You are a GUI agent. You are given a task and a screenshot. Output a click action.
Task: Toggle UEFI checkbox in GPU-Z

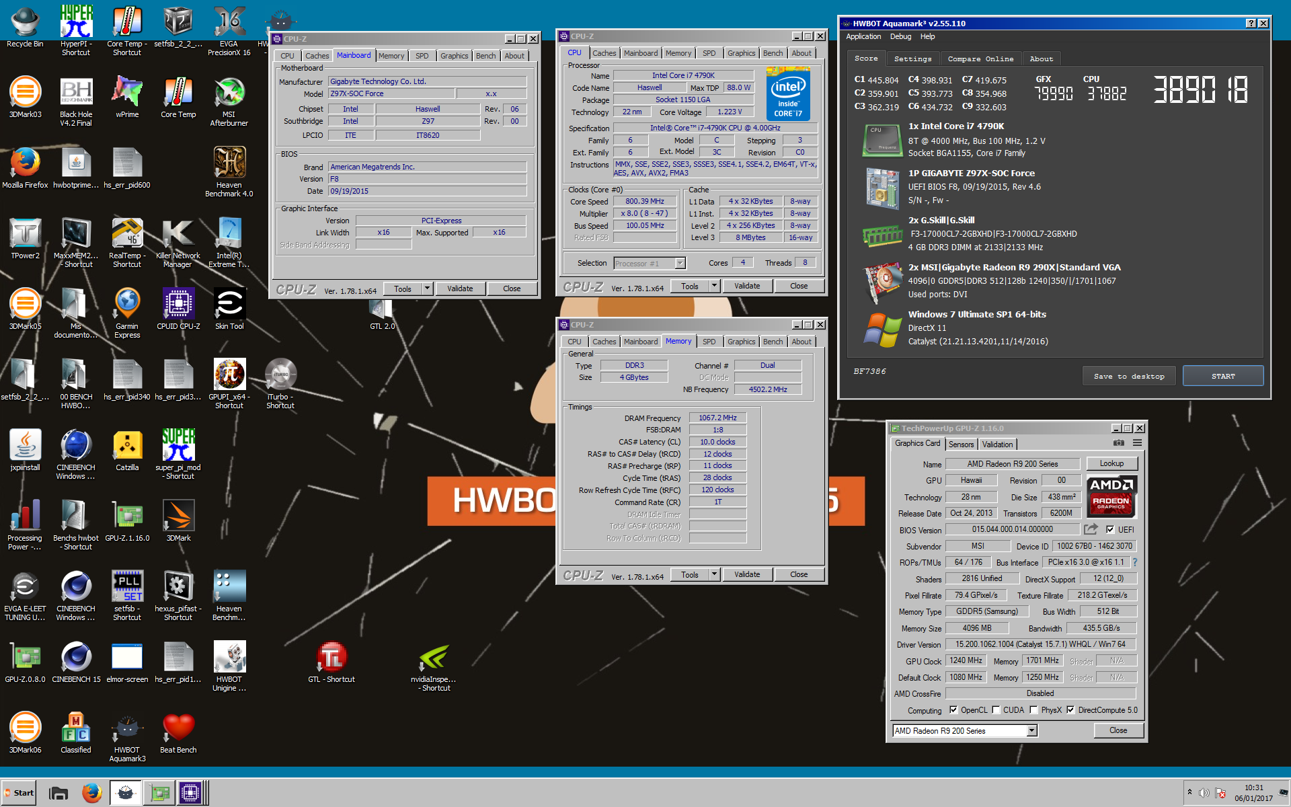click(1110, 529)
